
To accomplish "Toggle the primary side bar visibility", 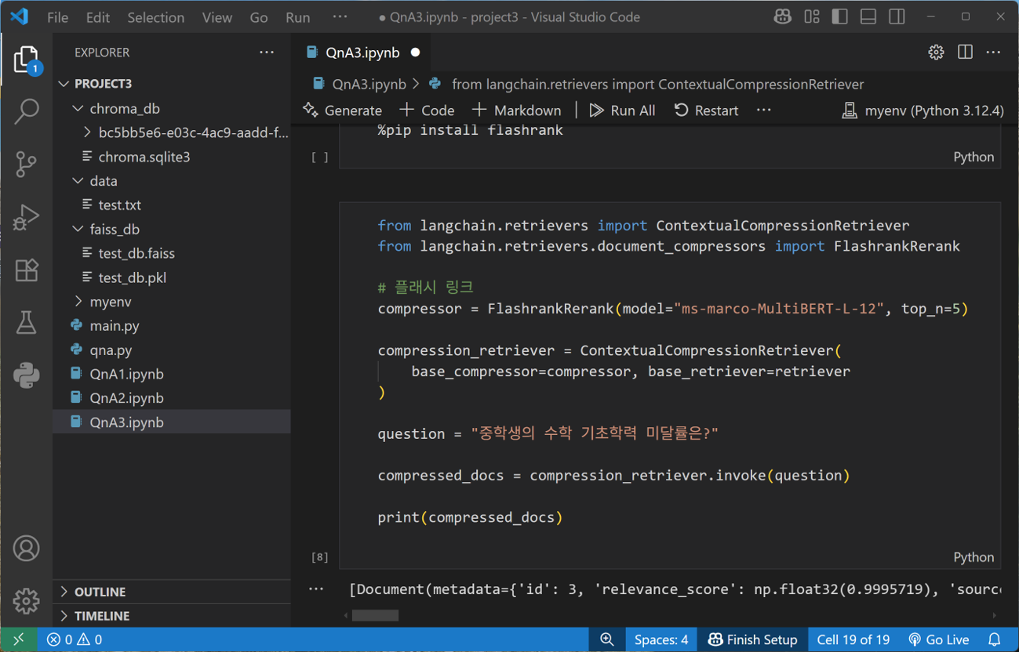I will coord(840,16).
